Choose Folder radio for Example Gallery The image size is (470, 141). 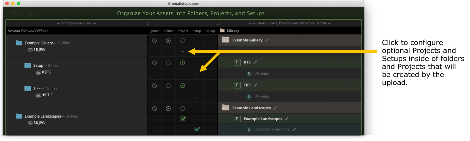[x=168, y=41]
